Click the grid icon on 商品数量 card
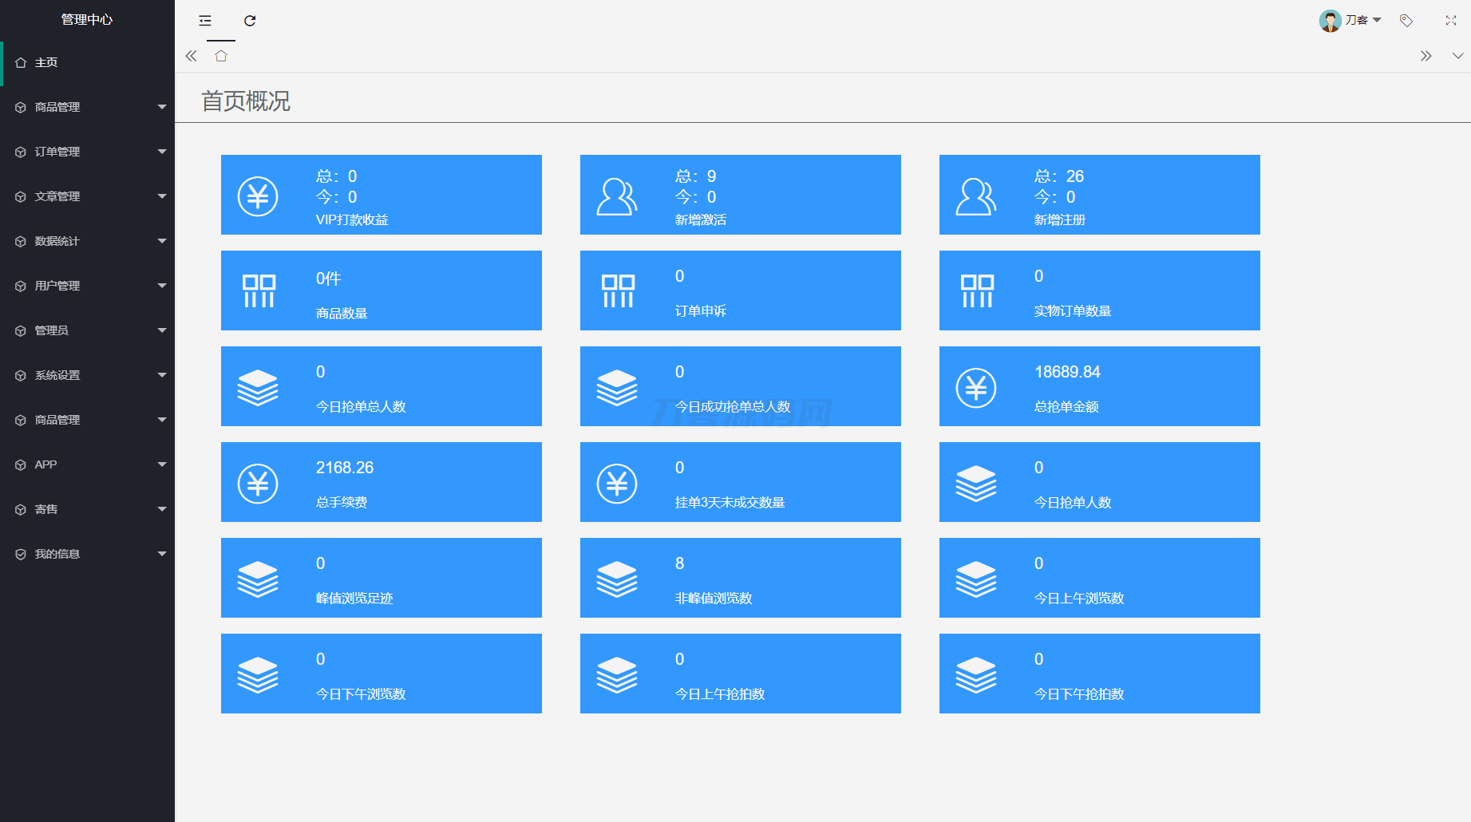 [259, 291]
